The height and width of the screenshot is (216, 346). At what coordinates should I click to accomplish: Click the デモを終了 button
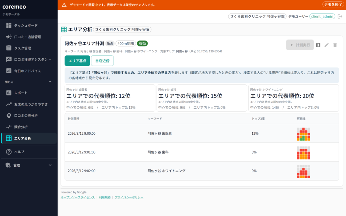pyautogui.click(x=333, y=4)
